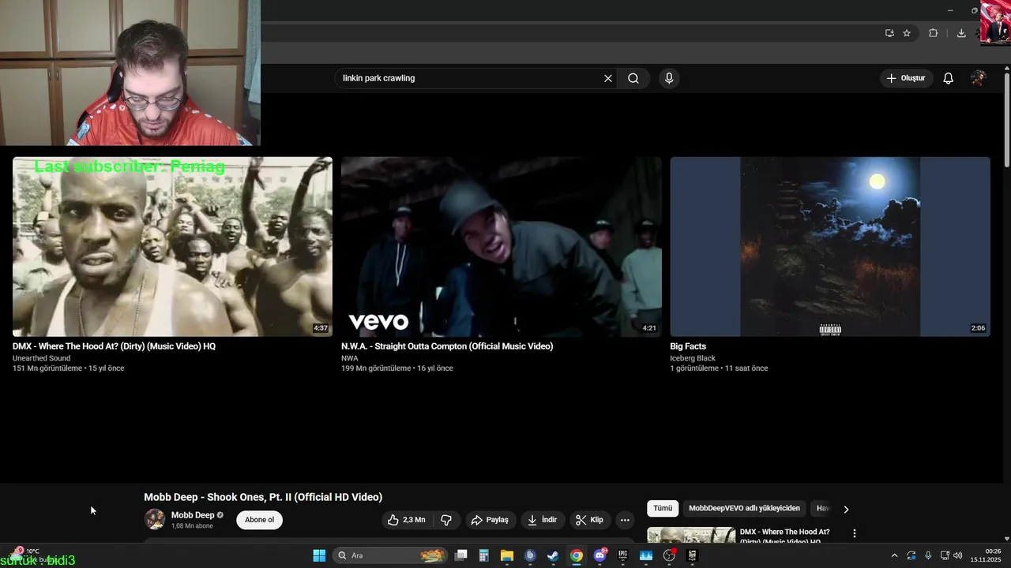Play Big Facts video thumbnail
This screenshot has width=1011, height=568.
point(830,247)
